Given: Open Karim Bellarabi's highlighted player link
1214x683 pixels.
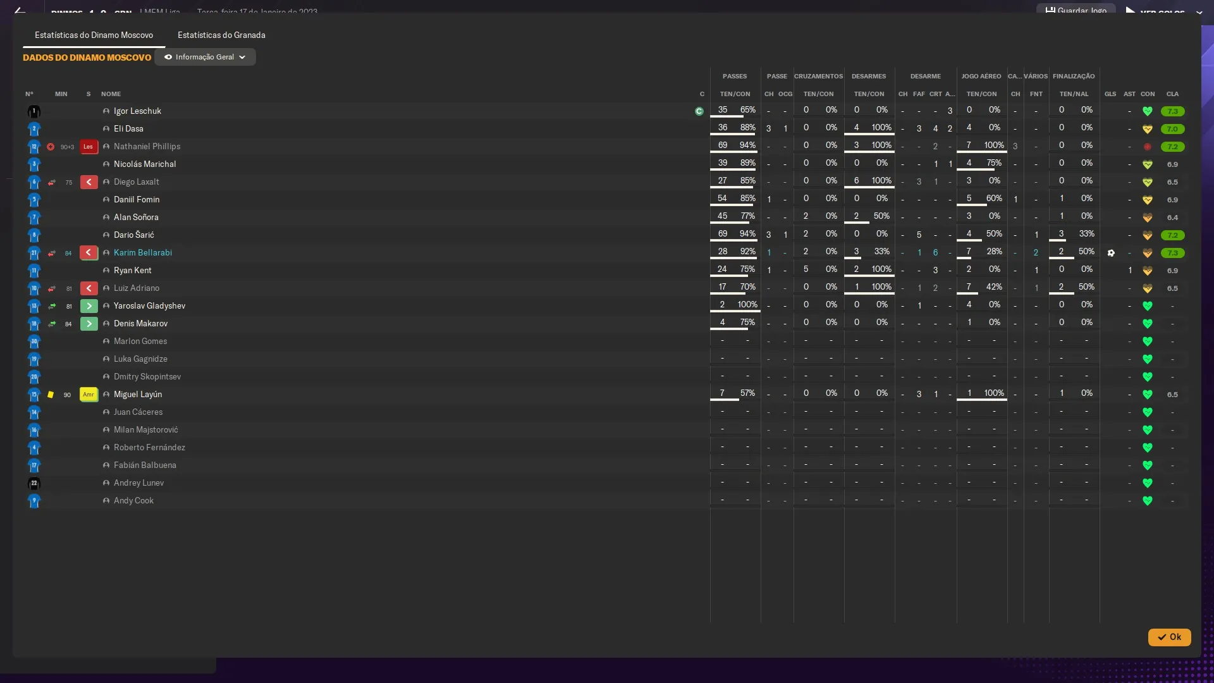Looking at the screenshot, I should pyautogui.click(x=143, y=253).
